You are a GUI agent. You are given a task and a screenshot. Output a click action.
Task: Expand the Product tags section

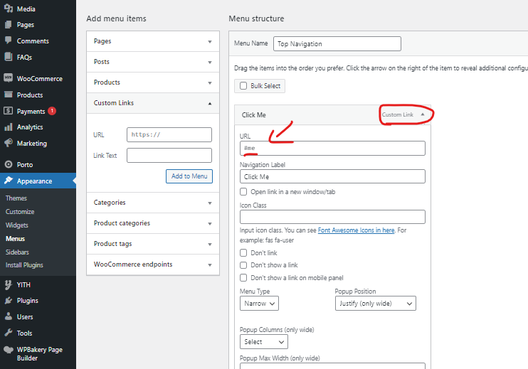point(153,244)
